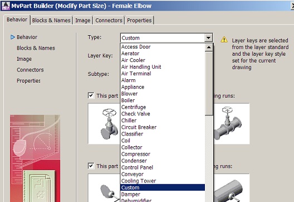The width and height of the screenshot is (294, 202).
Task: Toggle the first 'This part' checkbox above valve images
Action: tap(91, 95)
